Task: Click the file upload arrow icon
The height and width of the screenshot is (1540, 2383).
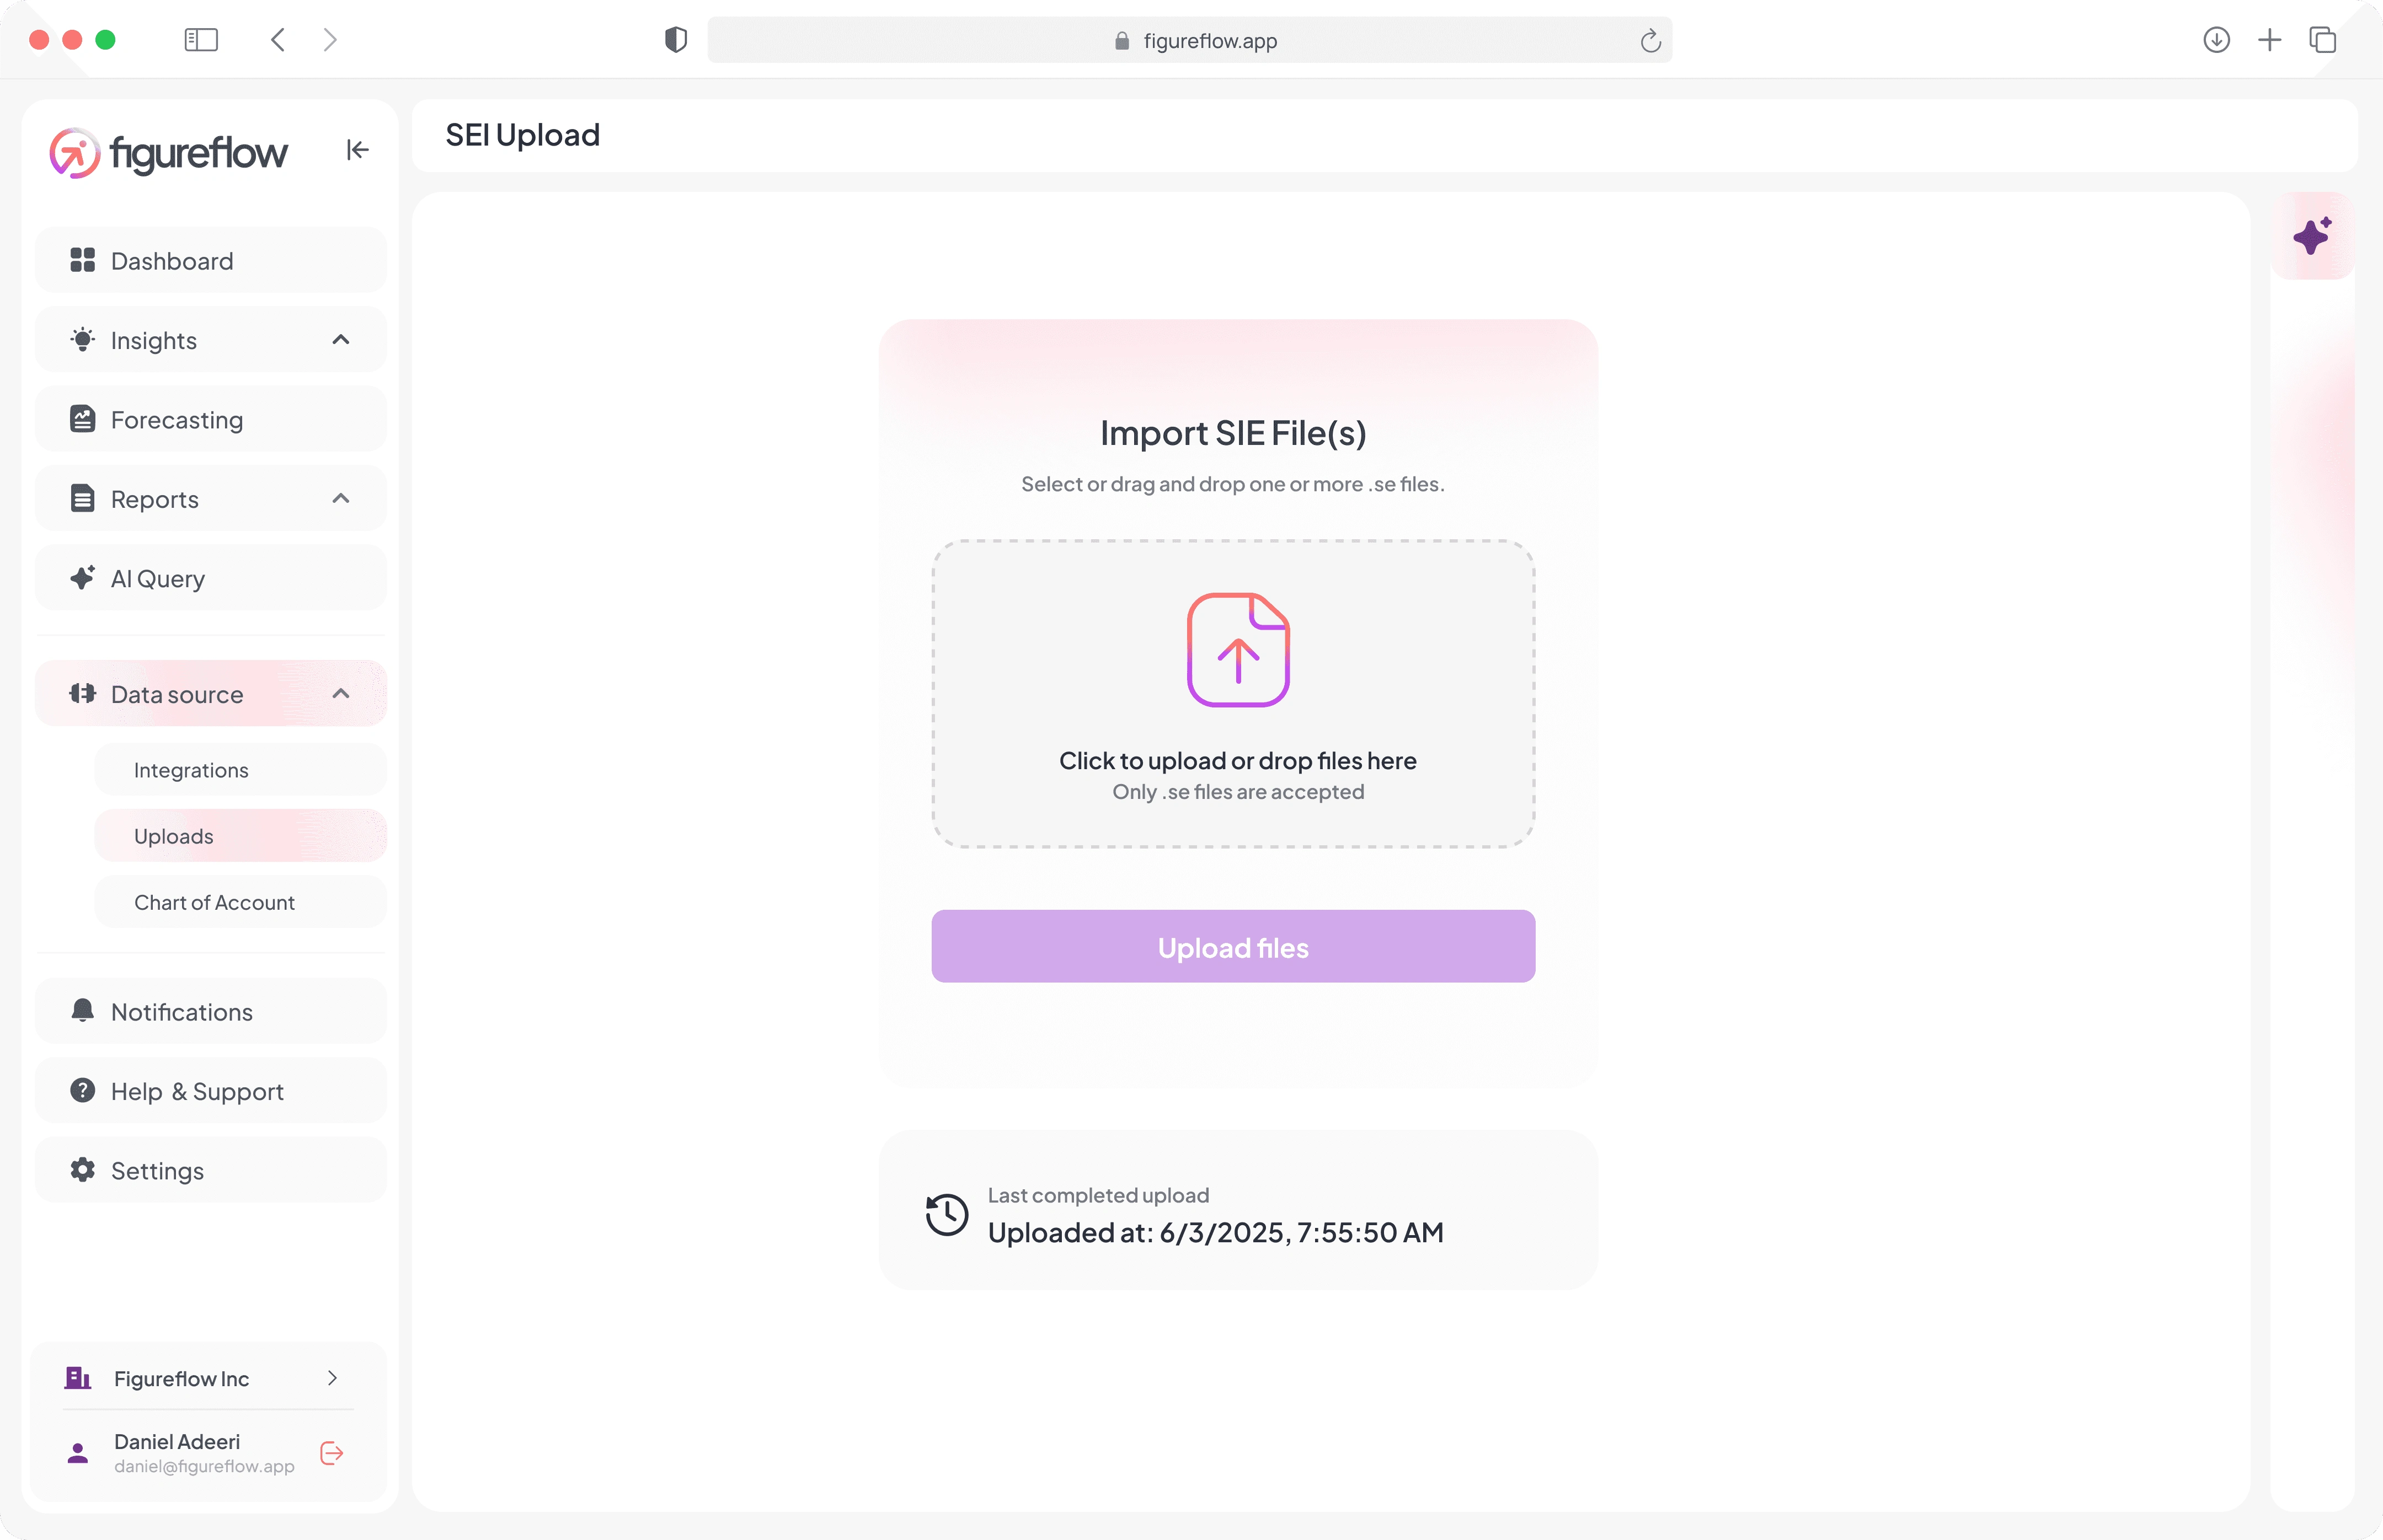Action: (1237, 650)
